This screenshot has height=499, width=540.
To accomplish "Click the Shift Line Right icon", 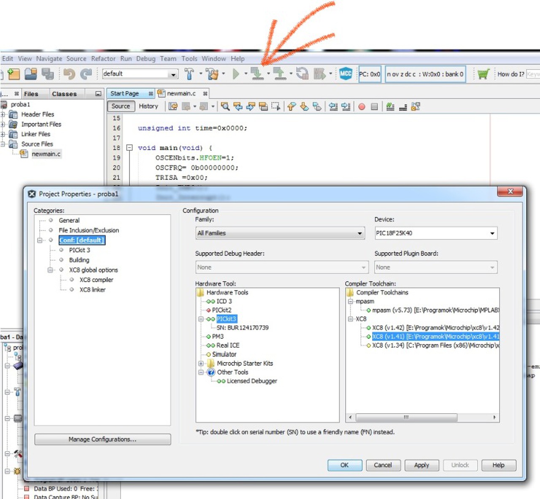I will click(346, 106).
